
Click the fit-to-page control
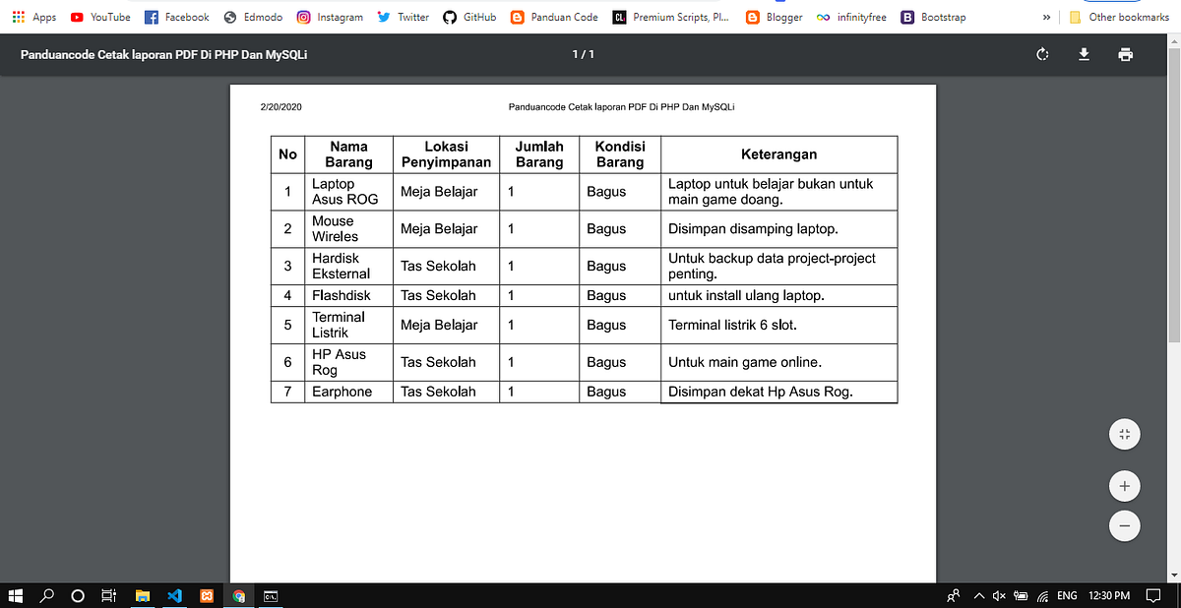pos(1124,434)
